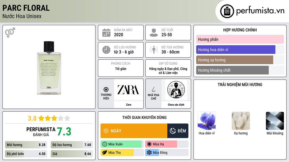
Task: Click the sun icon in the Ngày bar
Action: coord(106,131)
